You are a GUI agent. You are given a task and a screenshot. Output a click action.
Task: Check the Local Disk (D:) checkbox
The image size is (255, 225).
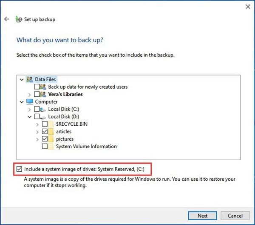[37, 117]
